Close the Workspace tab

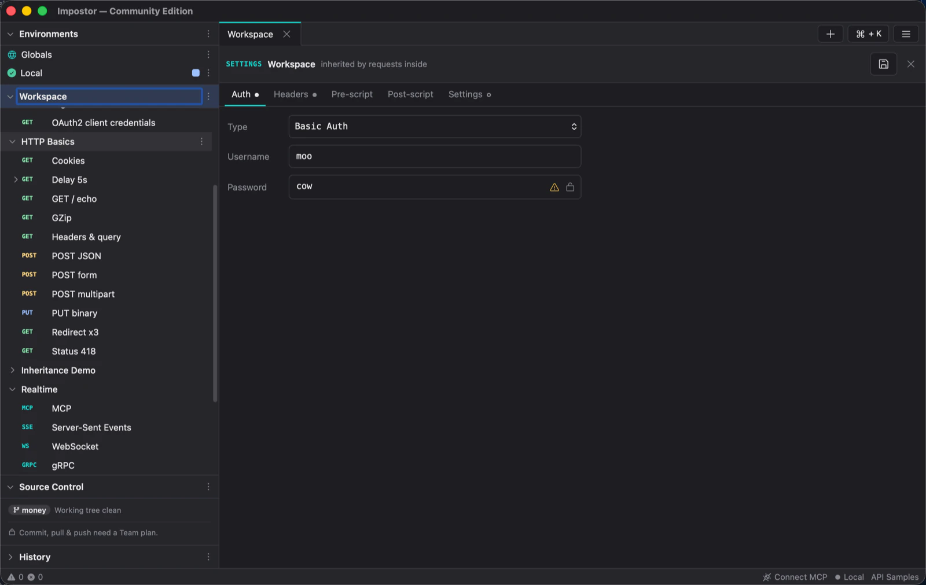click(286, 34)
